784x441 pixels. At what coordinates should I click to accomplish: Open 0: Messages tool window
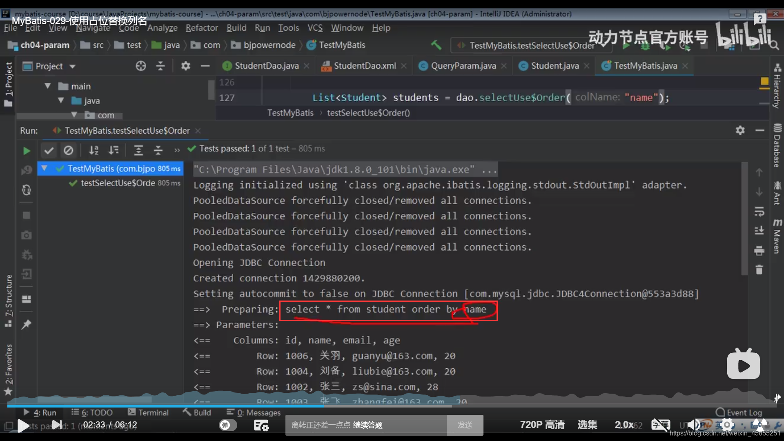click(x=254, y=412)
